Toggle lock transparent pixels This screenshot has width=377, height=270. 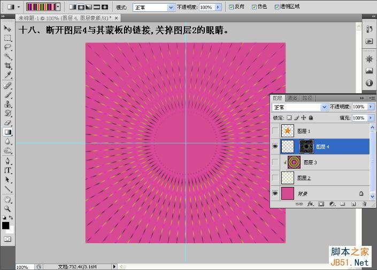(x=289, y=117)
